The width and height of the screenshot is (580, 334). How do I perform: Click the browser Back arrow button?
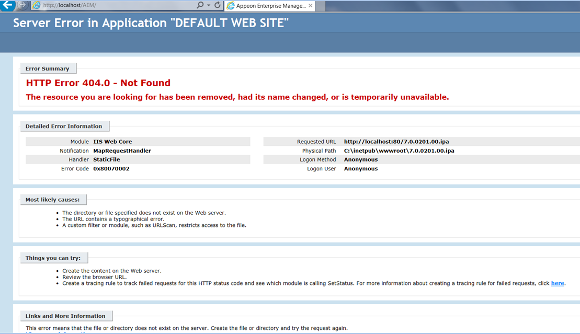(7, 5)
